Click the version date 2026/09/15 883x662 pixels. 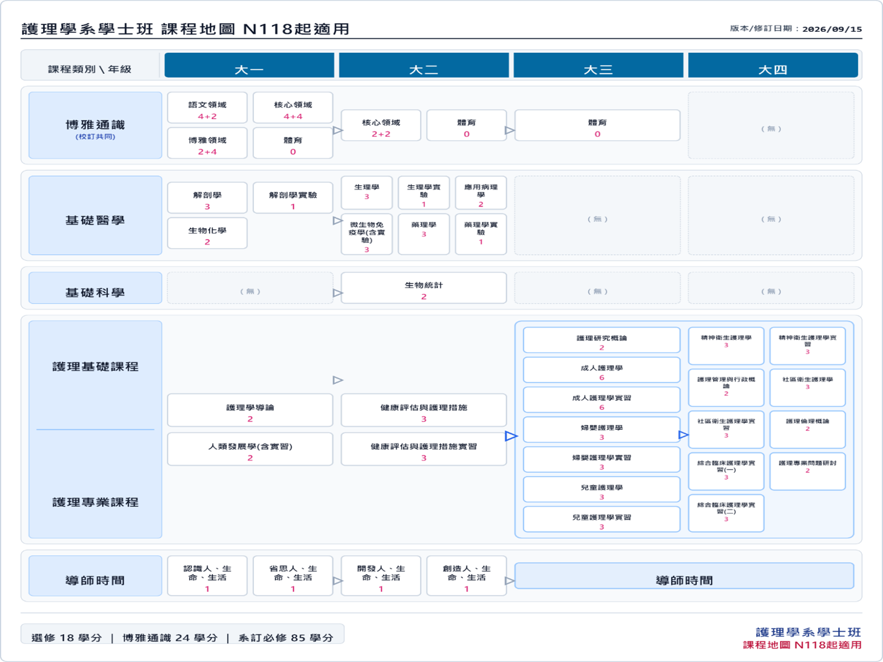tap(832, 29)
